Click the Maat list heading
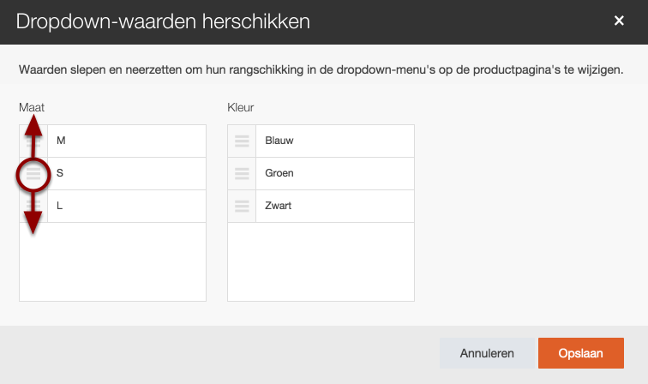 point(32,107)
